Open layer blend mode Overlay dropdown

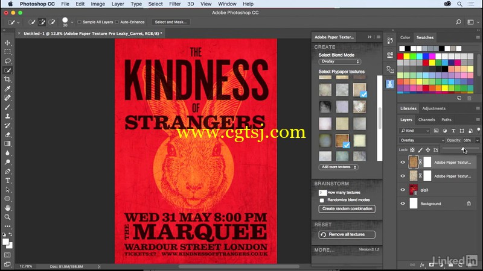421,140
